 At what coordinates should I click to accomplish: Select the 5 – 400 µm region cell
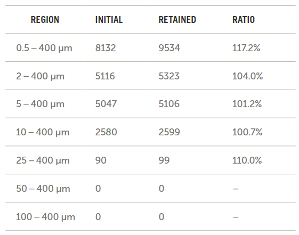coord(40,104)
